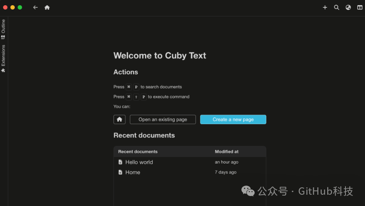Click the shift key in execute command hint
This screenshot has width=365, height=206.
tap(136, 97)
